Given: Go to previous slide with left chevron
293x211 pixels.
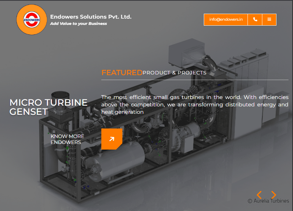Looking at the screenshot, I should (259, 195).
